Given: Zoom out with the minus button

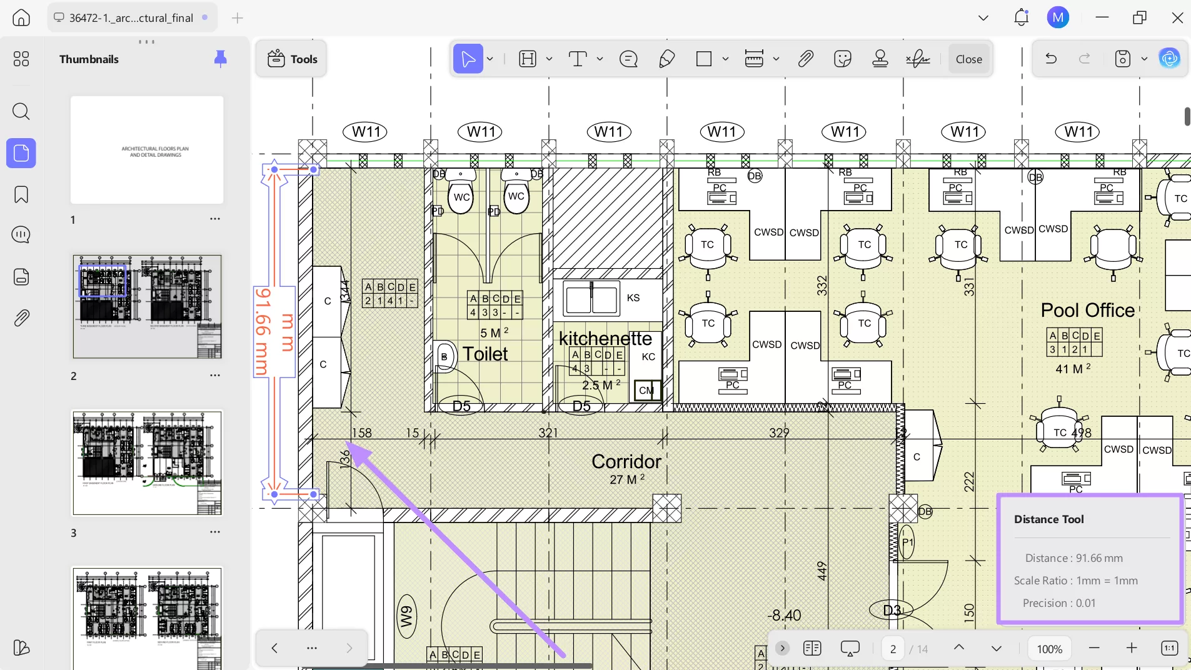Looking at the screenshot, I should click(x=1094, y=648).
